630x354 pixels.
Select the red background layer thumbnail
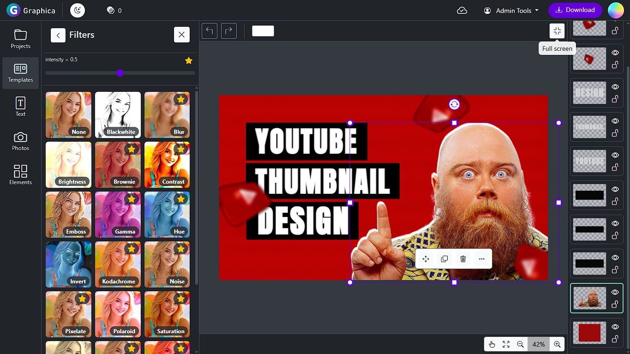click(589, 332)
